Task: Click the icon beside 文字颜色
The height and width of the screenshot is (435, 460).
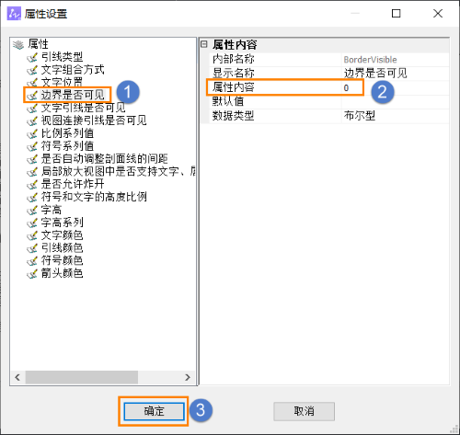Action: [x=32, y=235]
